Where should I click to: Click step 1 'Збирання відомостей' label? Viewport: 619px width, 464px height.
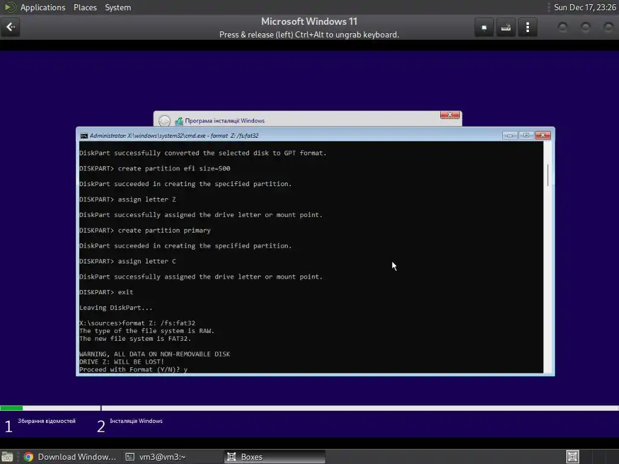click(x=47, y=421)
